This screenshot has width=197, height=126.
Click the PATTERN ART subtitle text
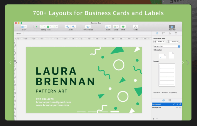pyautogui.click(x=51, y=91)
